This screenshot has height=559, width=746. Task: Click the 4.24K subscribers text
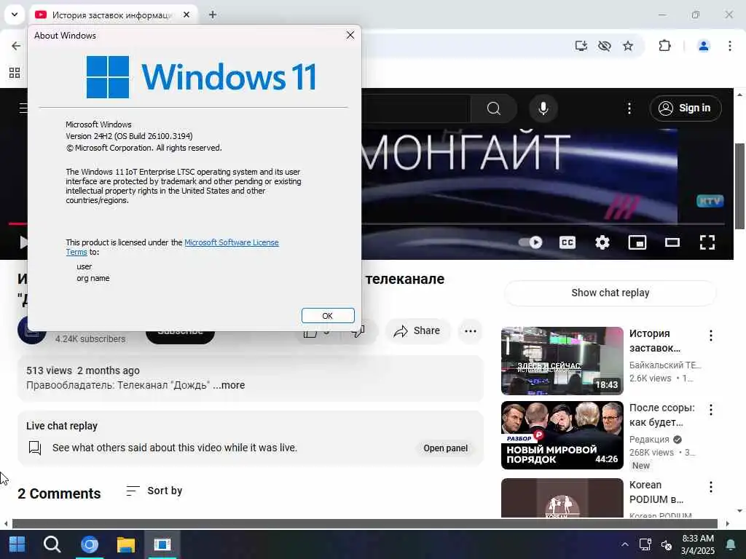coord(90,339)
